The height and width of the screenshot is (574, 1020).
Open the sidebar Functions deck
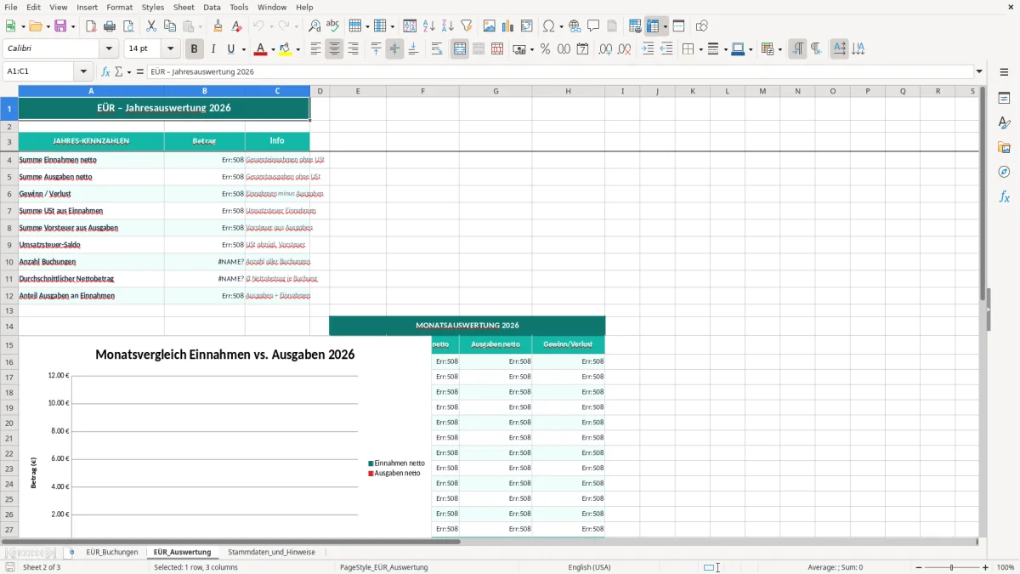coord(1004,196)
